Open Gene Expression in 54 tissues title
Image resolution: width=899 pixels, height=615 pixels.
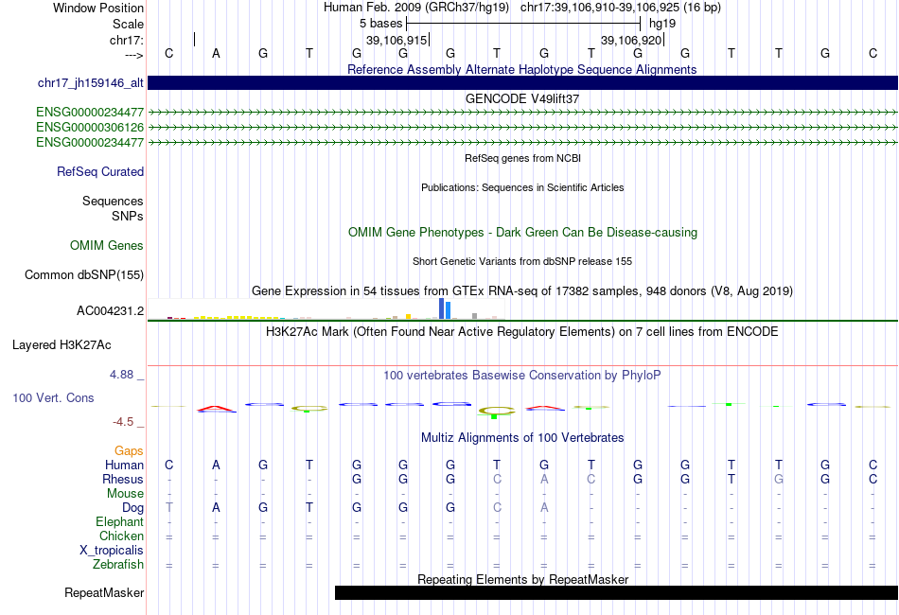pyautogui.click(x=521, y=290)
